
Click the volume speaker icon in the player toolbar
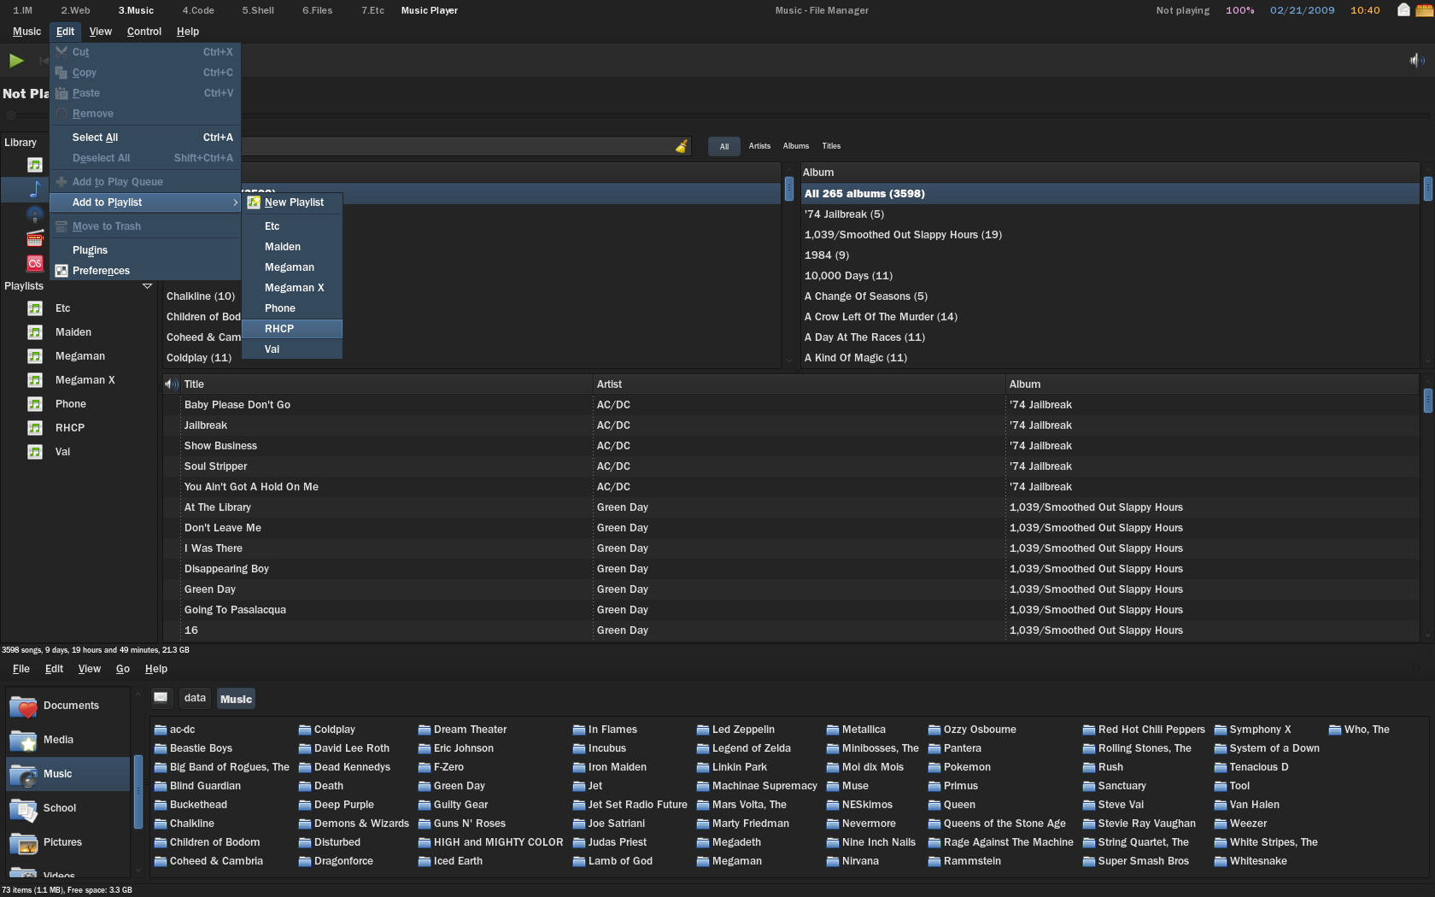pos(1417,60)
